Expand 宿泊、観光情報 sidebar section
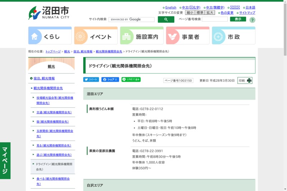This screenshot has height=191, width=287. coord(44,78)
